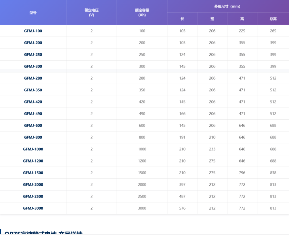
Task: Select the GFMJ-1500 model label
Action: (33, 173)
